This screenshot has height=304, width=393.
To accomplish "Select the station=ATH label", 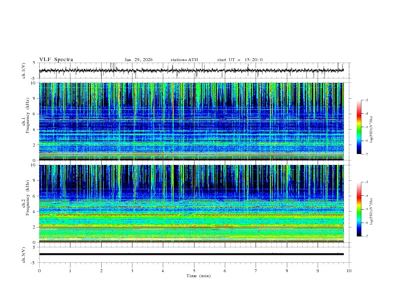I will pos(184,60).
